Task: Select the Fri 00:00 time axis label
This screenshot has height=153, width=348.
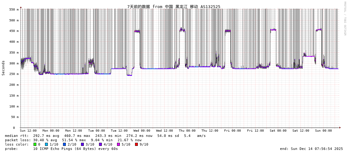Action: [233, 131]
